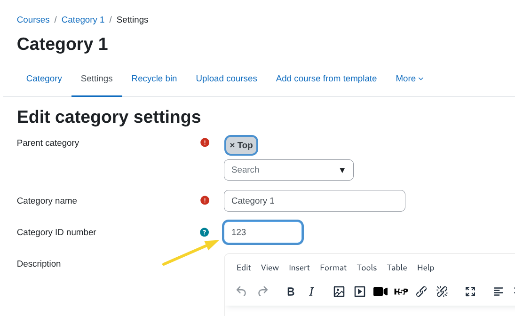Switch to the Recycle bin tab
The image size is (515, 316).
click(154, 79)
